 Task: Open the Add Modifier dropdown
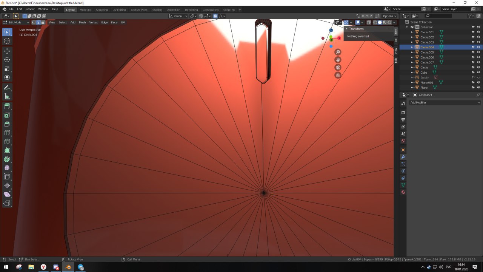(x=445, y=102)
